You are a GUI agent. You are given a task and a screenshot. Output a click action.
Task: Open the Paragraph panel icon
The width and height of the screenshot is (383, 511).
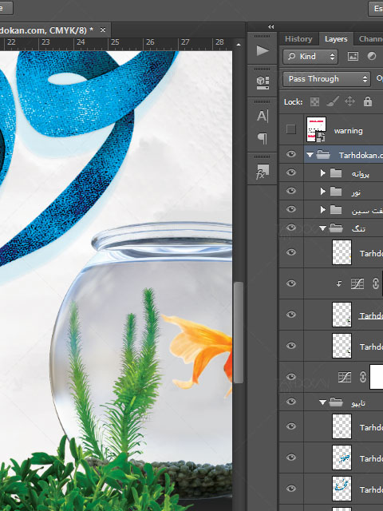click(x=263, y=138)
